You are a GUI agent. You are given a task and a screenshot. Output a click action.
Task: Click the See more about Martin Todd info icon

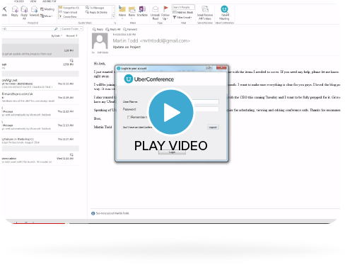pos(93,213)
